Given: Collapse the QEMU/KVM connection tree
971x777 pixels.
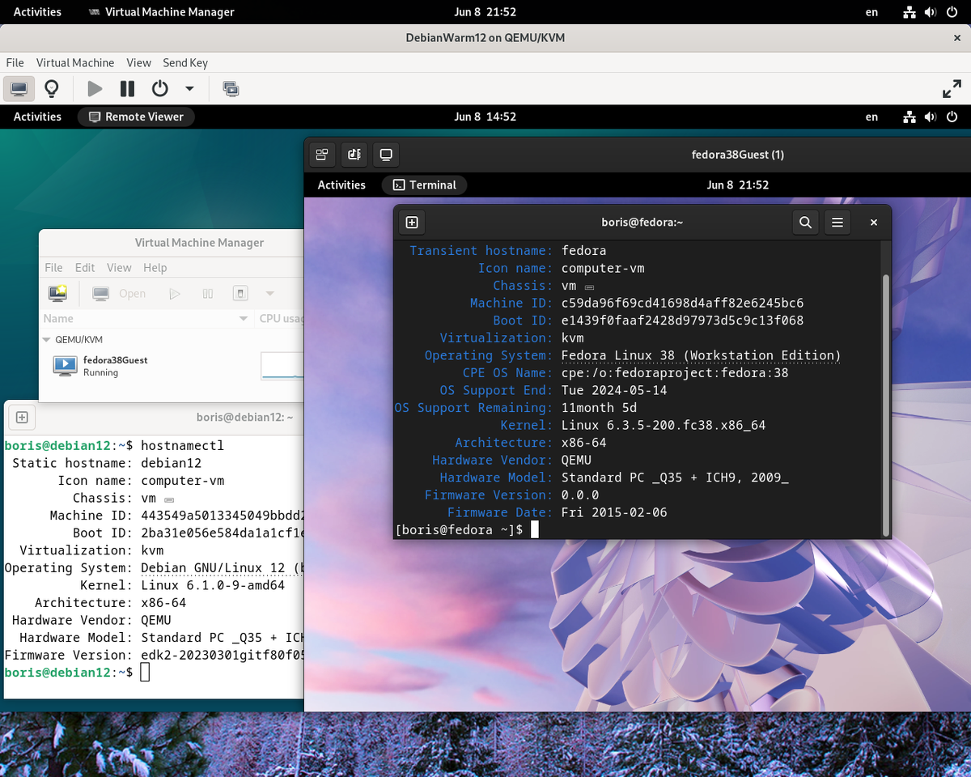Looking at the screenshot, I should point(46,339).
